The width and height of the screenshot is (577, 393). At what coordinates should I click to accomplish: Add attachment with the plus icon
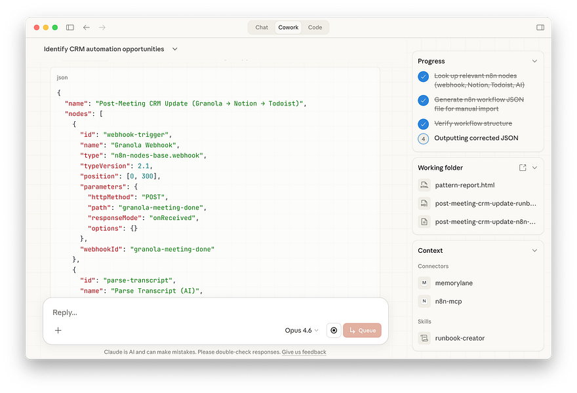[x=58, y=330]
